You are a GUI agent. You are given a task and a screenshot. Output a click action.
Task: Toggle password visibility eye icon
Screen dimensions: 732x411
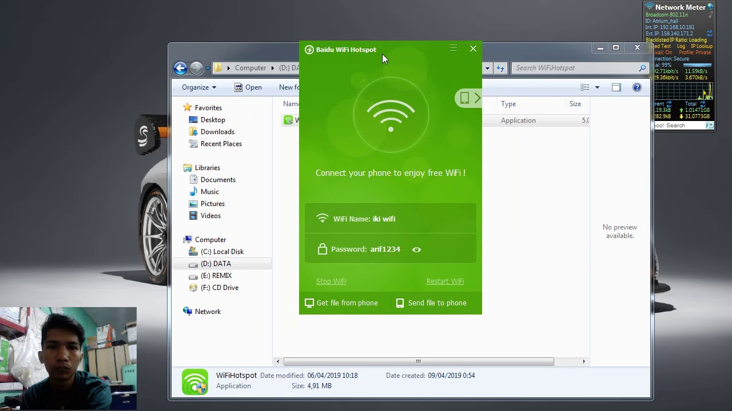(x=416, y=249)
